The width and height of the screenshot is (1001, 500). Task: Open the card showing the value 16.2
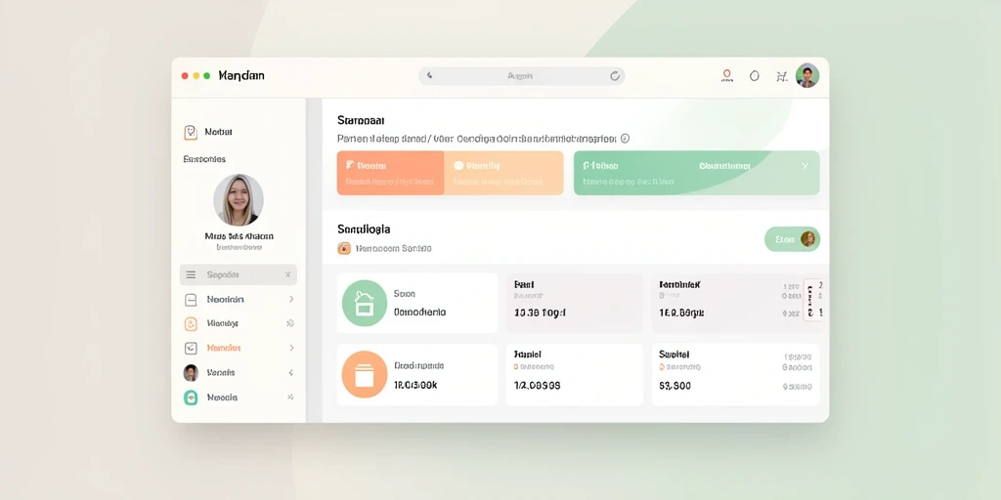735,303
